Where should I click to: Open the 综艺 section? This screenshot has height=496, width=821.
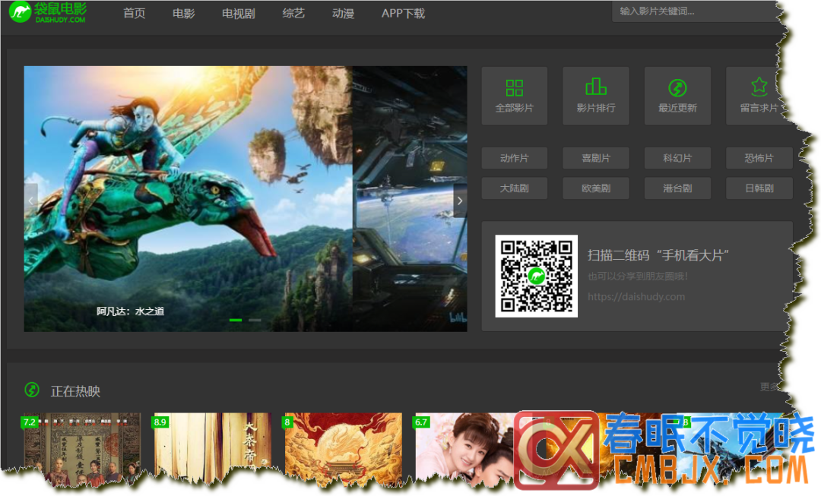click(x=293, y=13)
